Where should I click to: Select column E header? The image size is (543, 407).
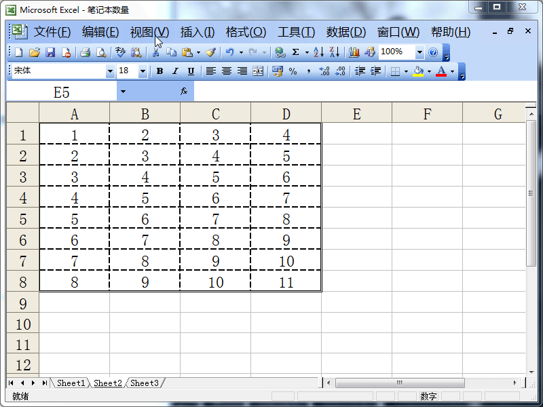[x=357, y=113]
